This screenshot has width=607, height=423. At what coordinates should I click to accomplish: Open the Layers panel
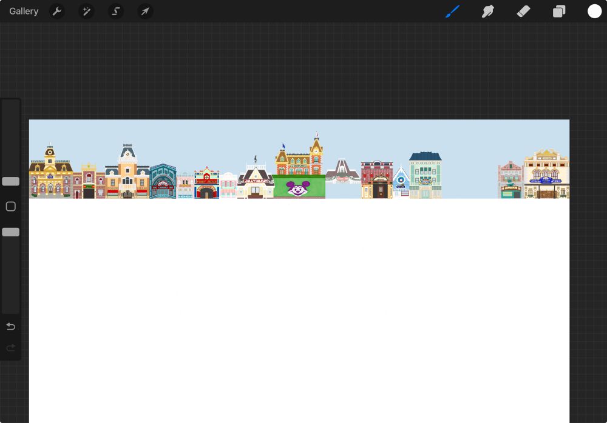point(559,12)
